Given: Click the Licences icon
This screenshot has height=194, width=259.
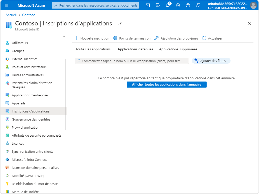Looking at the screenshot, I should pyautogui.click(x=8, y=143).
